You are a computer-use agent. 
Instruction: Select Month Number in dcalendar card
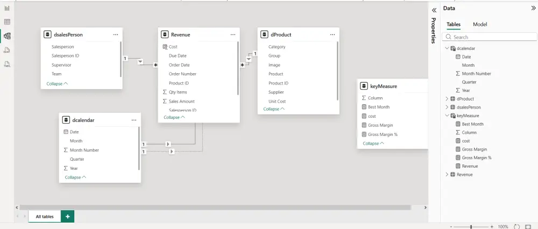pos(84,150)
